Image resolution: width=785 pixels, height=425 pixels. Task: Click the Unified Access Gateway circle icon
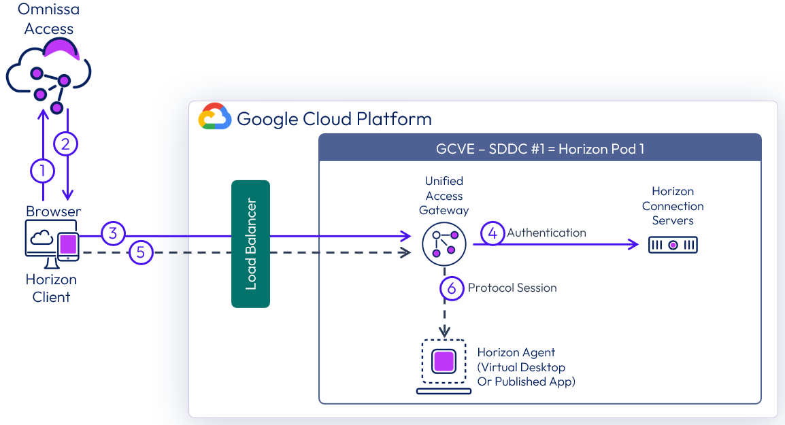444,245
